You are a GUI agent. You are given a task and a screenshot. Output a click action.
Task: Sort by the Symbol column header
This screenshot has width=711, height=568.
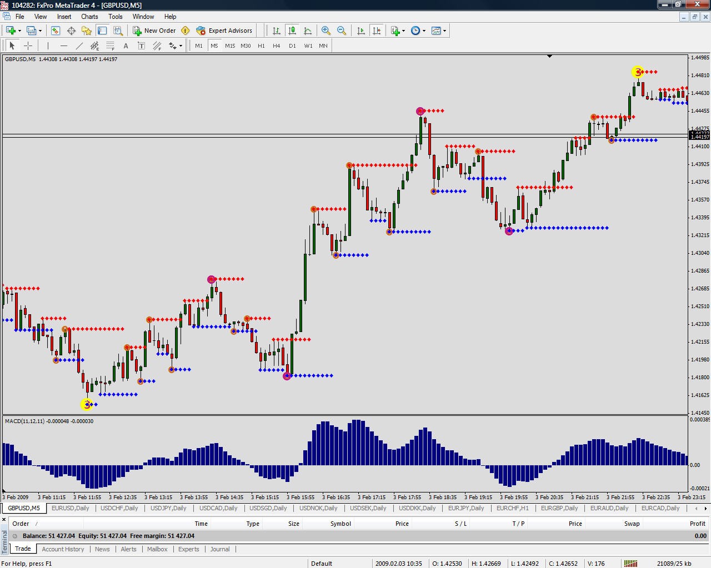[341, 524]
